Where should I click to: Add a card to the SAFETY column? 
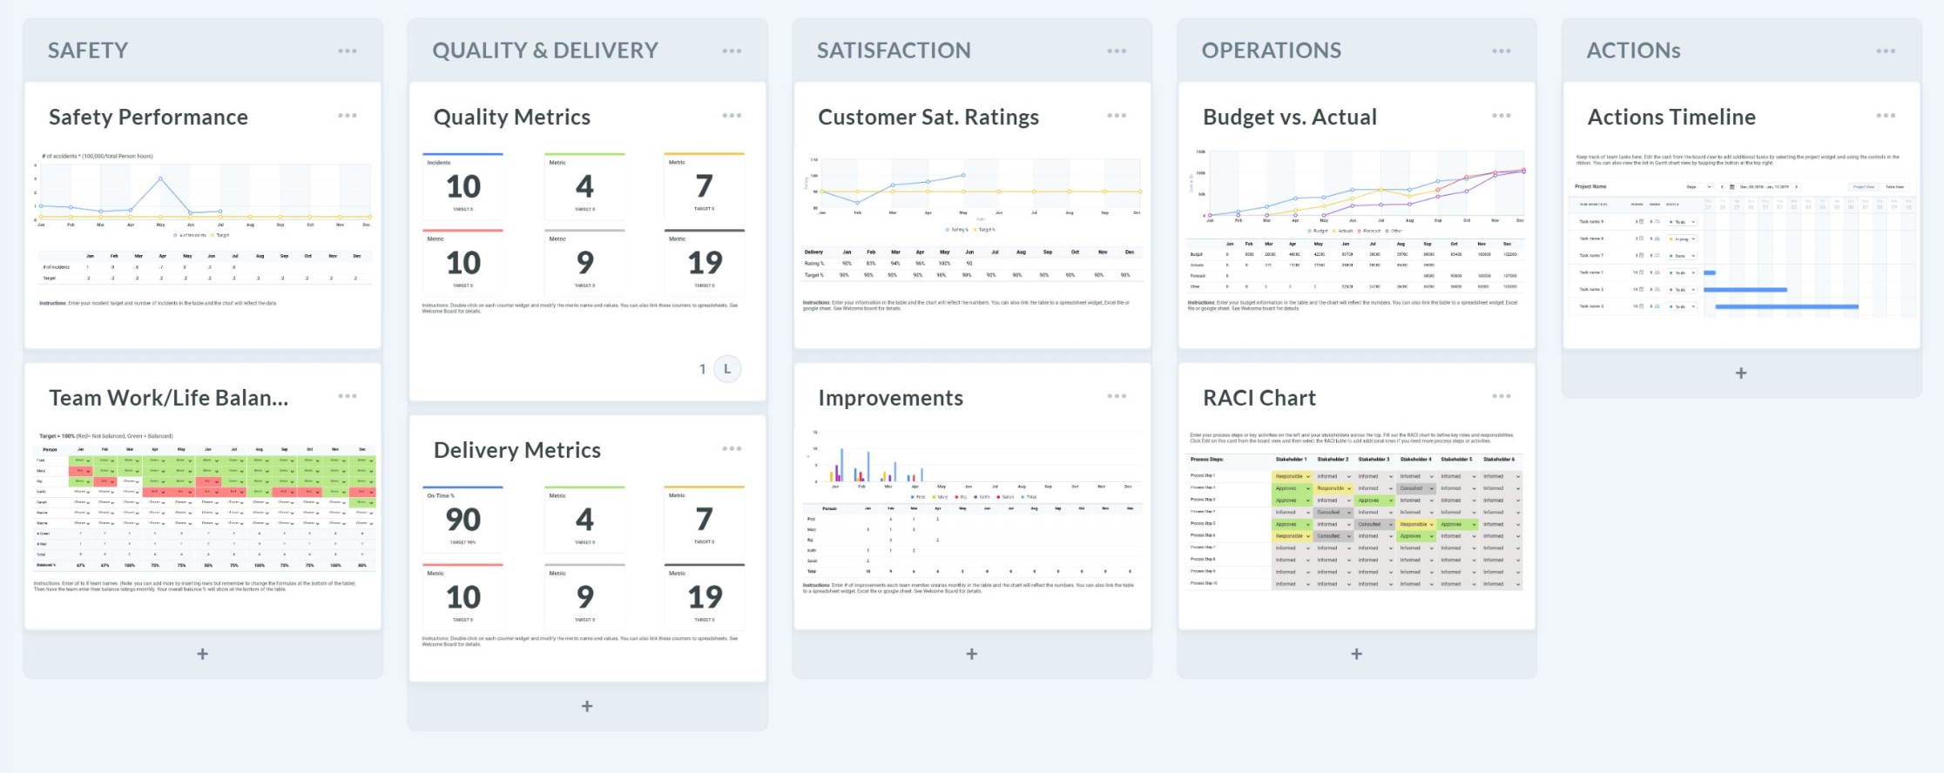click(x=202, y=654)
